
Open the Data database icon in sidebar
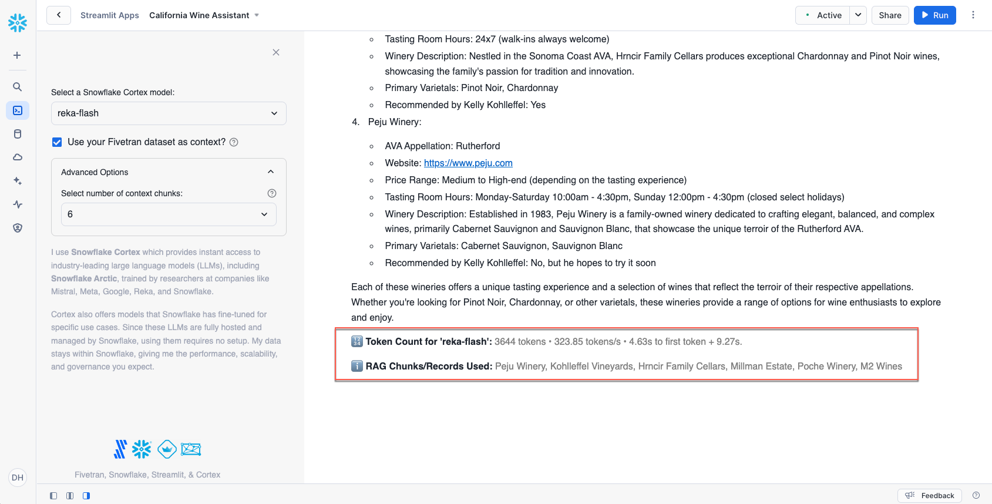coord(18,134)
